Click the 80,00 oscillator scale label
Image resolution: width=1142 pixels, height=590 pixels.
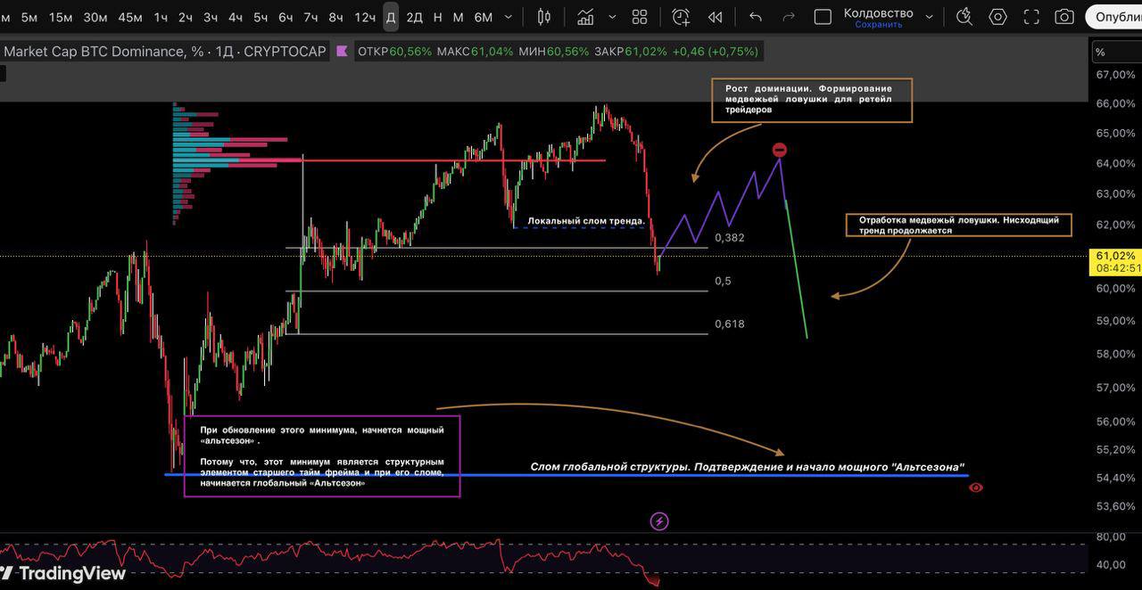click(x=1110, y=537)
